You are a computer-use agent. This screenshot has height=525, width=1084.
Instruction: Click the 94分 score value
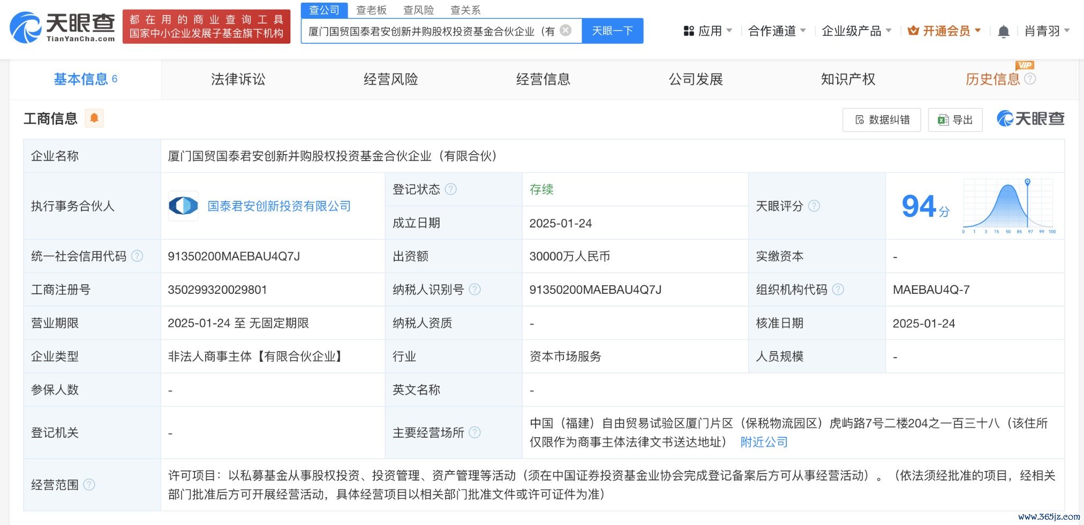point(925,207)
